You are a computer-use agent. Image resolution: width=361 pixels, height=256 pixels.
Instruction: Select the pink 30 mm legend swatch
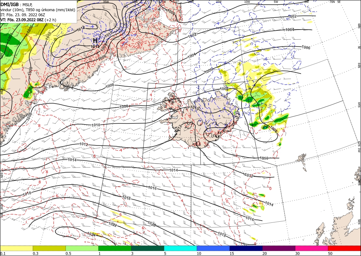point(312,248)
